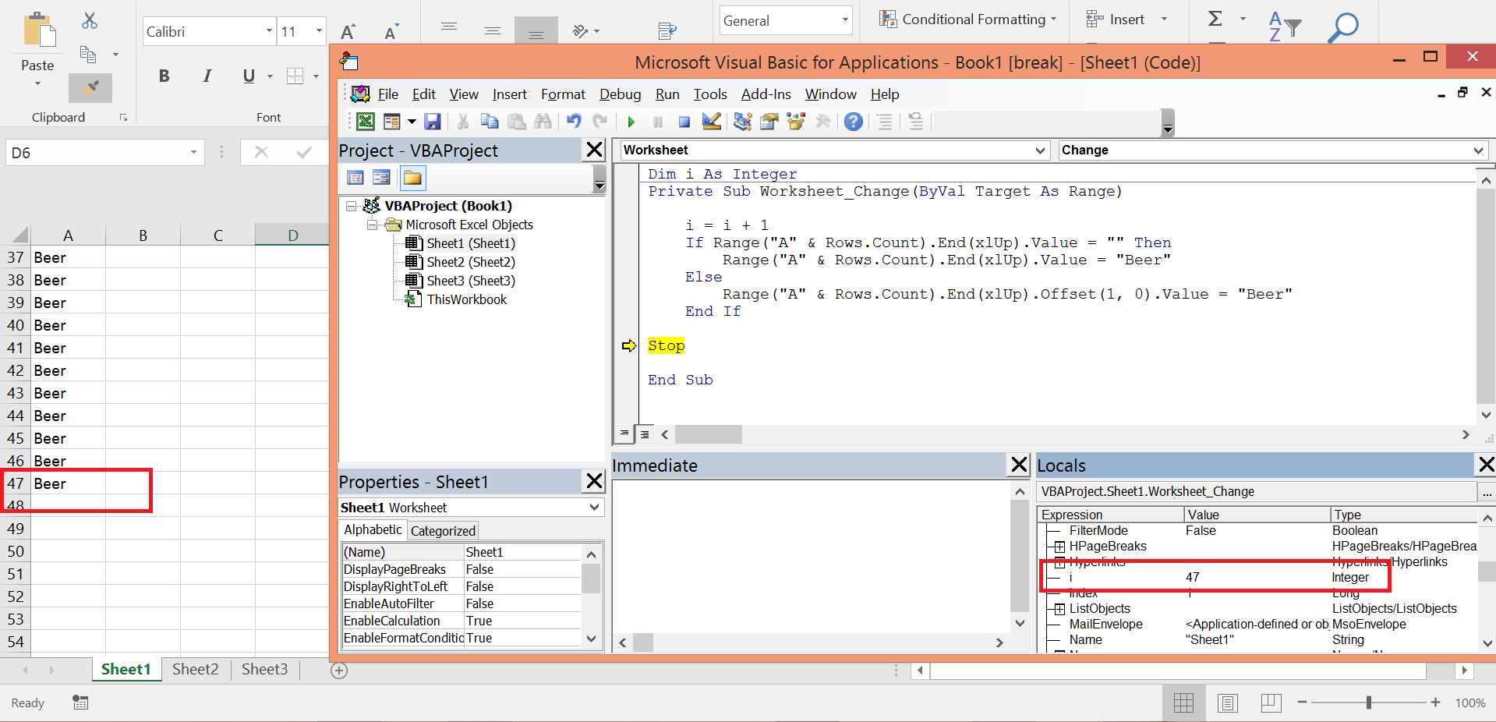Viewport: 1496px width, 722px height.
Task: Open the Object Browser toolbar icon
Action: [x=796, y=122]
